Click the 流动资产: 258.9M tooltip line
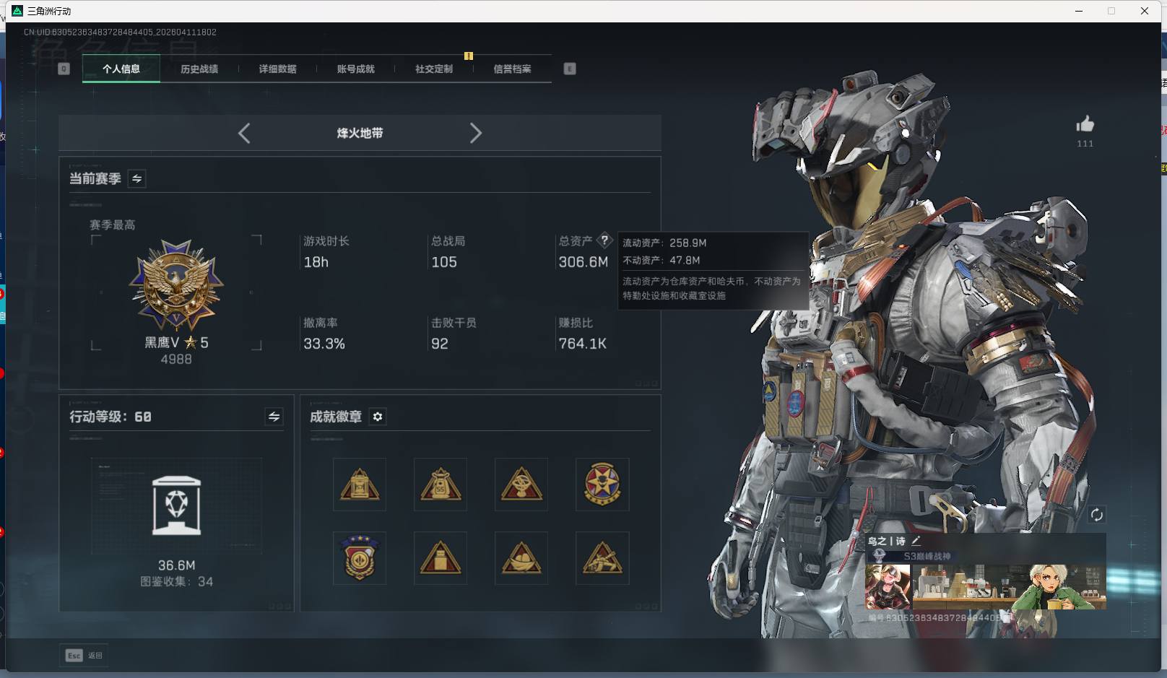 click(x=665, y=243)
